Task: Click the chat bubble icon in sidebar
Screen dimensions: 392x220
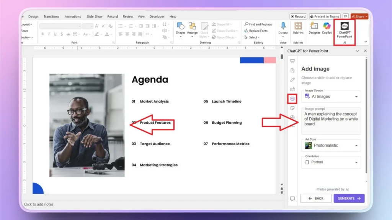Action: pos(292,198)
